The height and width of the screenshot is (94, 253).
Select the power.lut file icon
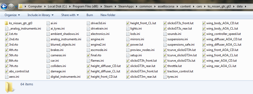click(128, 45)
